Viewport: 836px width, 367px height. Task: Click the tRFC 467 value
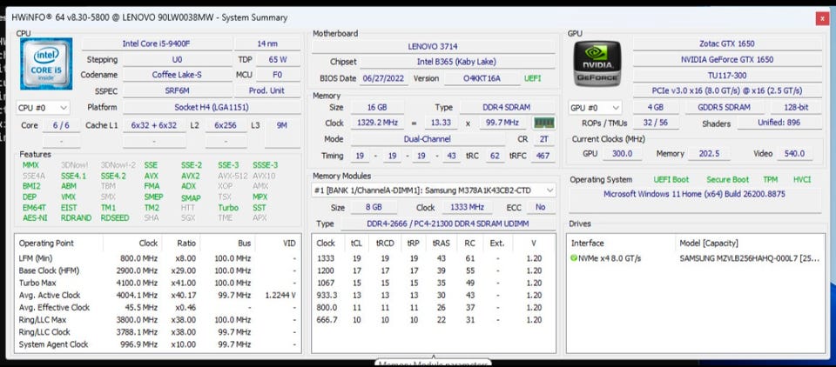pyautogui.click(x=543, y=156)
